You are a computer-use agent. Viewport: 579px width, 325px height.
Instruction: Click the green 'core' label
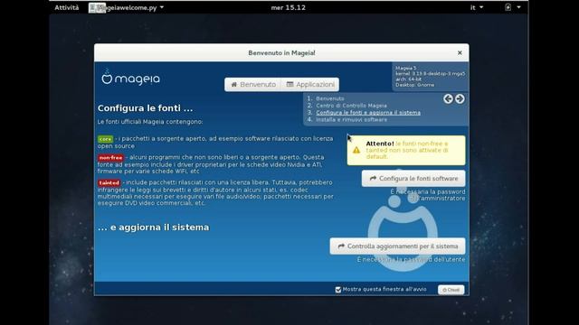point(105,139)
